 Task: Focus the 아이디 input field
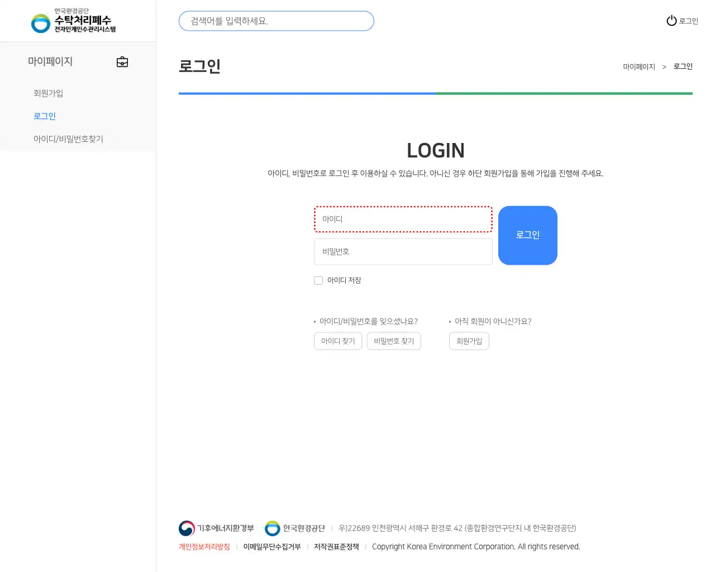(x=403, y=220)
